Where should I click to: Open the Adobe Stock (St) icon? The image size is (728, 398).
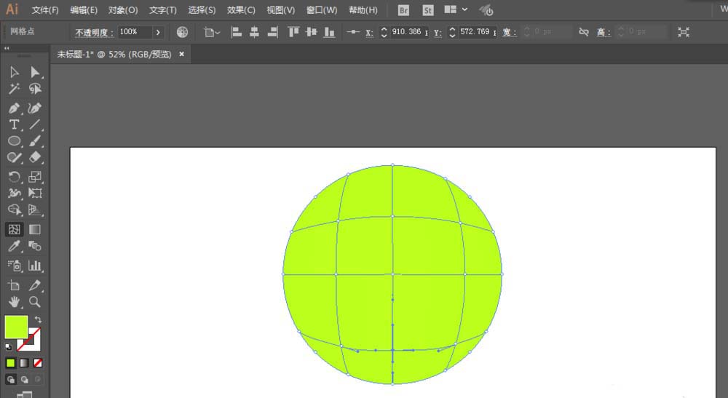(427, 10)
